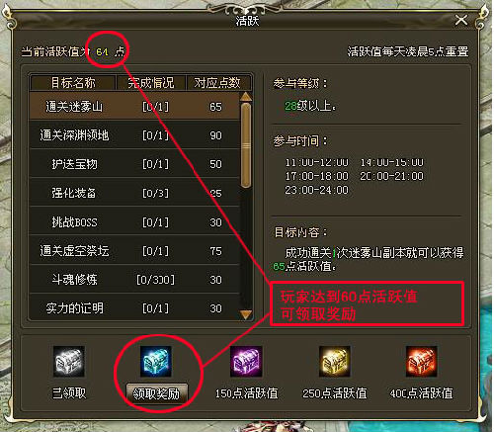Screen dimensions: 494x432
Task: Click the scroll up arrow in target list
Action: (x=246, y=97)
